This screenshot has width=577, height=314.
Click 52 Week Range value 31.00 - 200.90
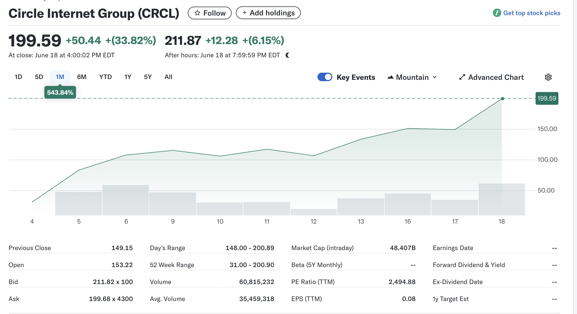(252, 265)
